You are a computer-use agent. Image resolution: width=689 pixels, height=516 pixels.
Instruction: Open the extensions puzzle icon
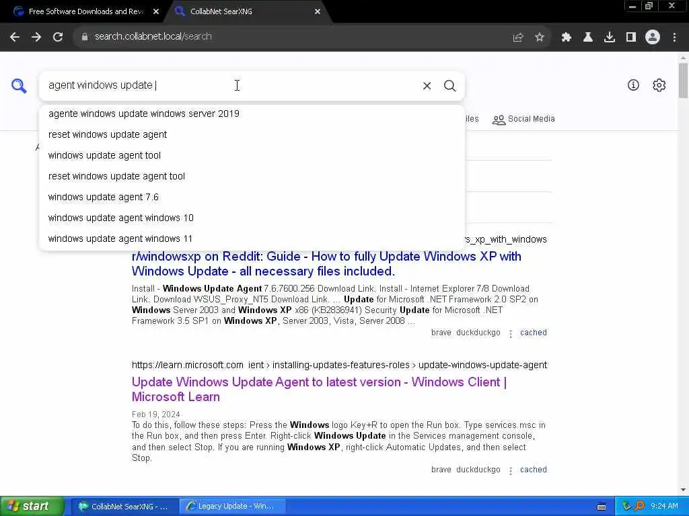point(566,38)
